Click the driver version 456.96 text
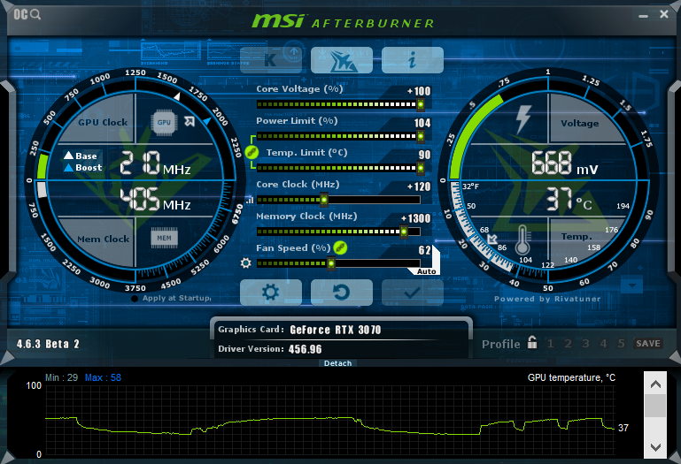Image resolution: width=681 pixels, height=464 pixels. [x=305, y=349]
